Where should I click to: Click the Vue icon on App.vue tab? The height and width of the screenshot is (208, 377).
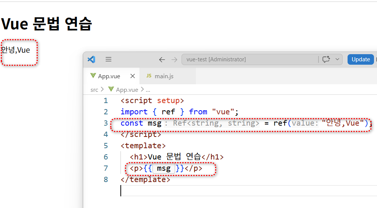click(93, 76)
